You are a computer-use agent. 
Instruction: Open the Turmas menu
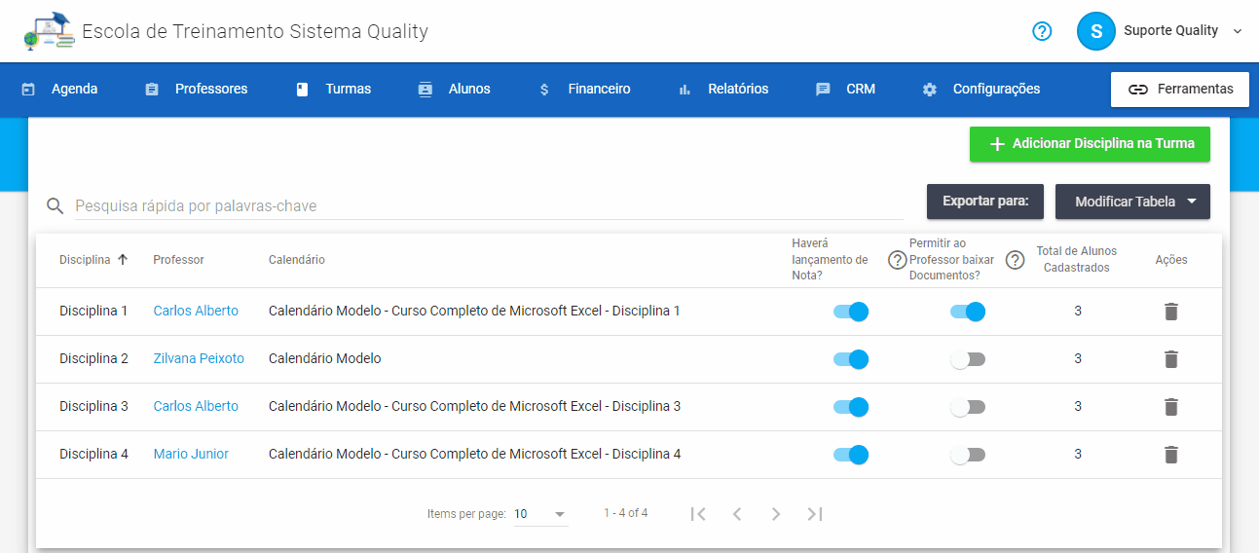click(x=333, y=89)
